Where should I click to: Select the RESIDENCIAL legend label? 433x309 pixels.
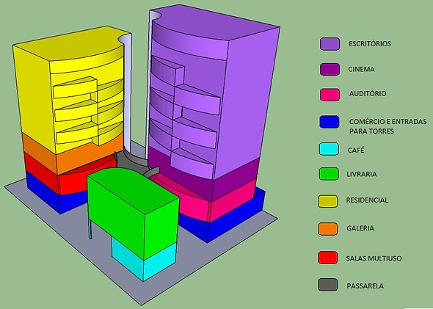coord(367,200)
